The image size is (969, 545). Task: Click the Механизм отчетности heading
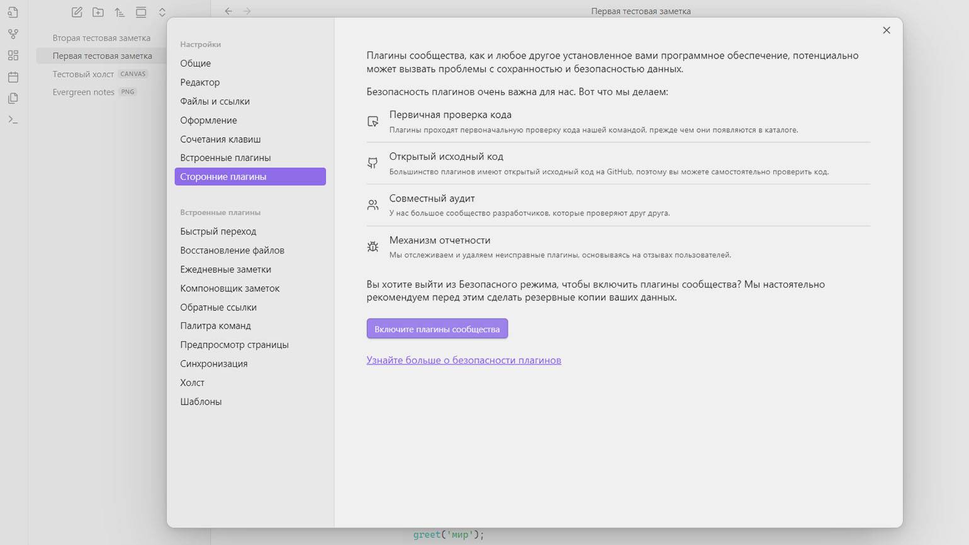(440, 240)
